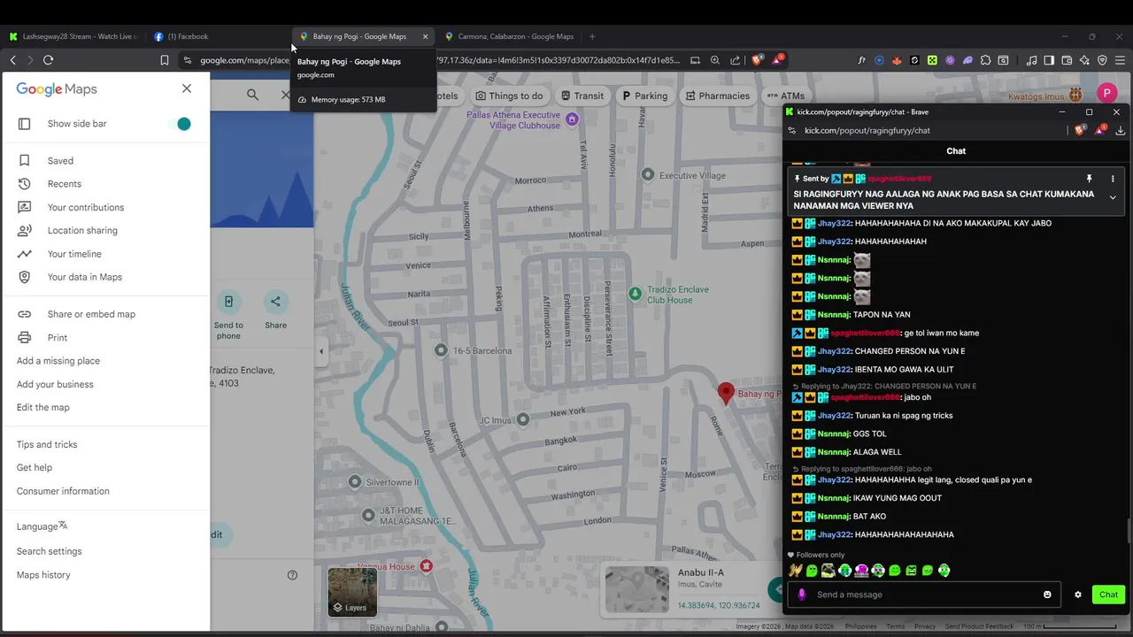This screenshot has width=1133, height=637.
Task: Open the Layers thumbnail
Action: click(352, 591)
